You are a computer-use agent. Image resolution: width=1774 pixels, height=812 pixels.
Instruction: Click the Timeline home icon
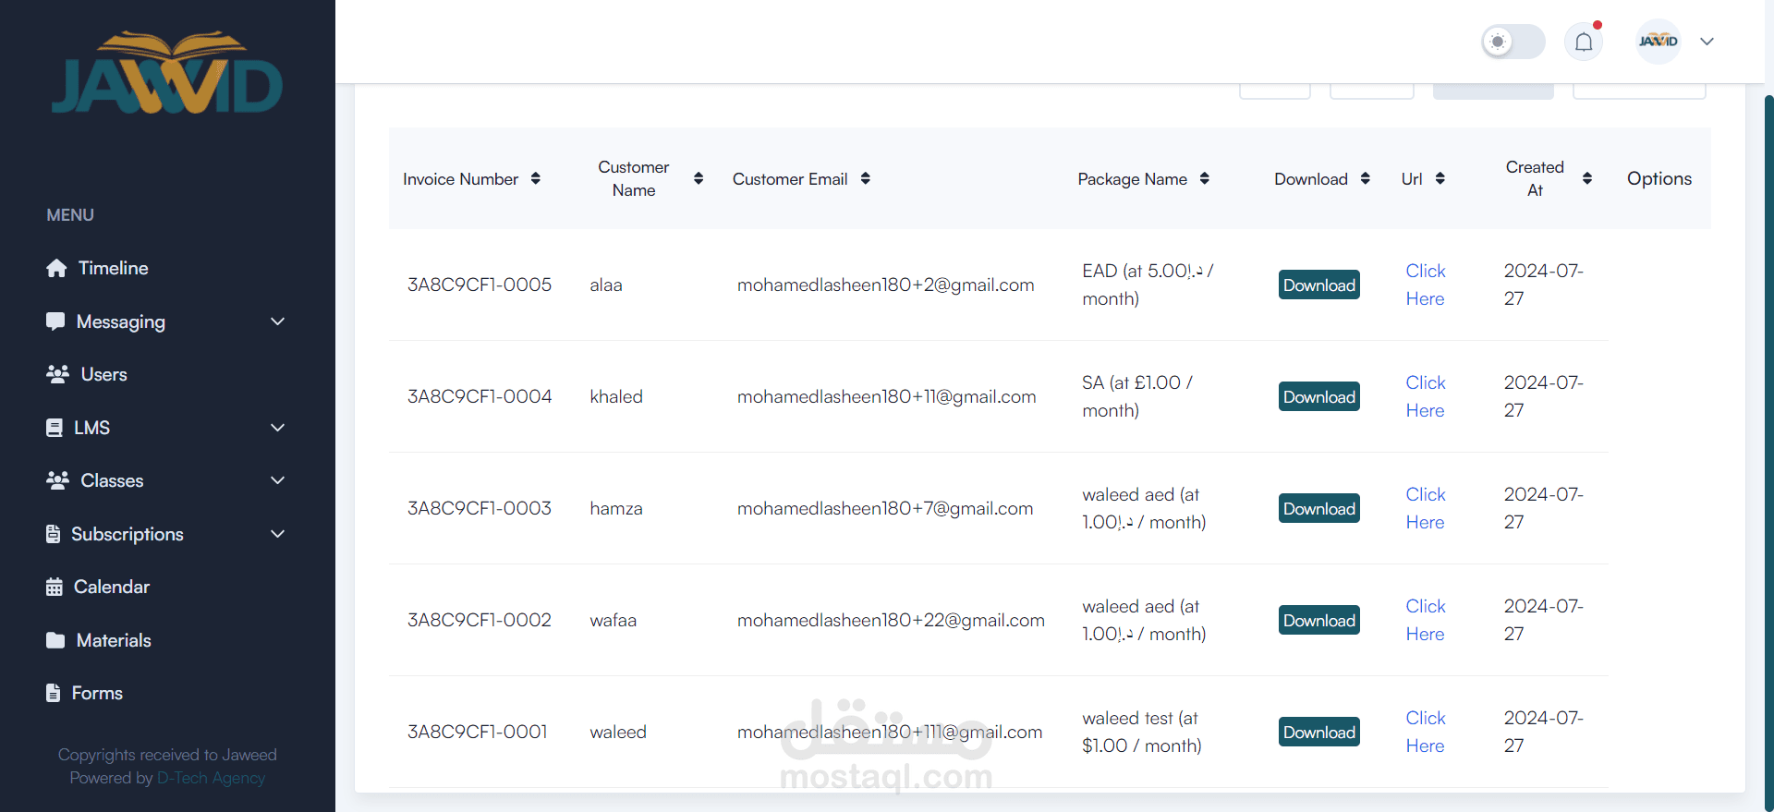tap(56, 268)
